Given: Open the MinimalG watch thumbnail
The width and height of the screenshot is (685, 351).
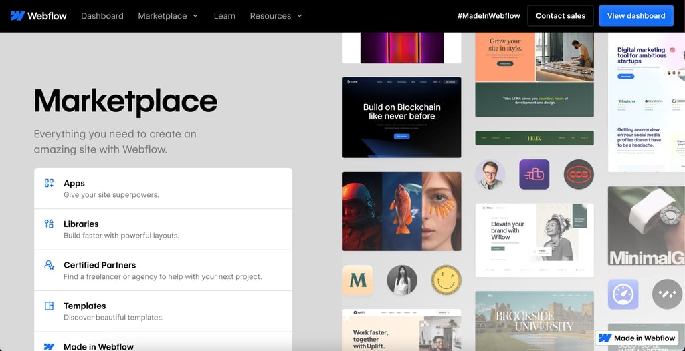Looking at the screenshot, I should coord(647,226).
